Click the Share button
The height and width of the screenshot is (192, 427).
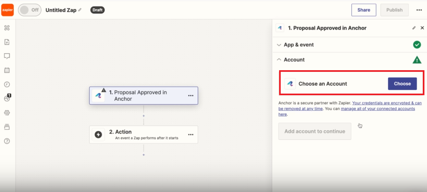[x=364, y=10]
